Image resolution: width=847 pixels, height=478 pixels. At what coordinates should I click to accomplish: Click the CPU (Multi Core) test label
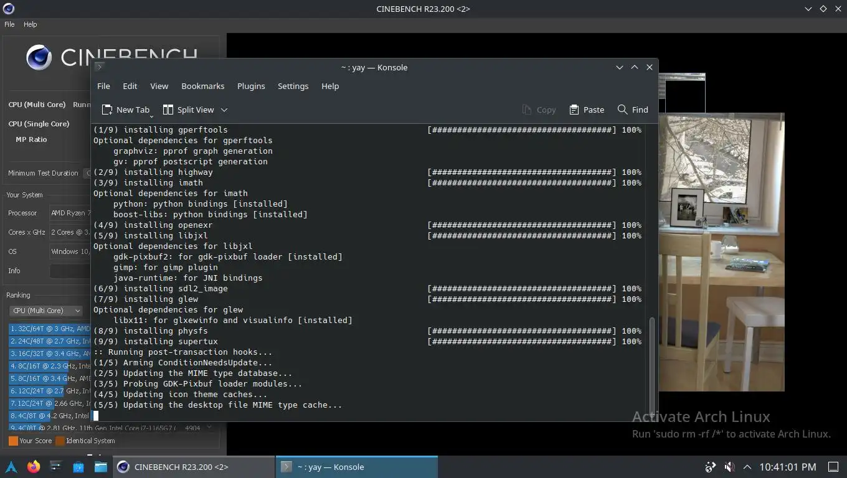[37, 105]
